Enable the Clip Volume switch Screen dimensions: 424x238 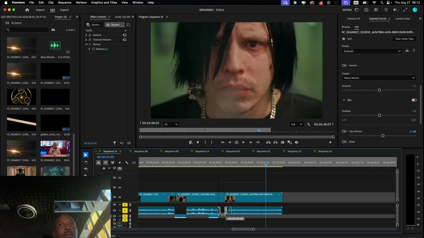(344, 131)
